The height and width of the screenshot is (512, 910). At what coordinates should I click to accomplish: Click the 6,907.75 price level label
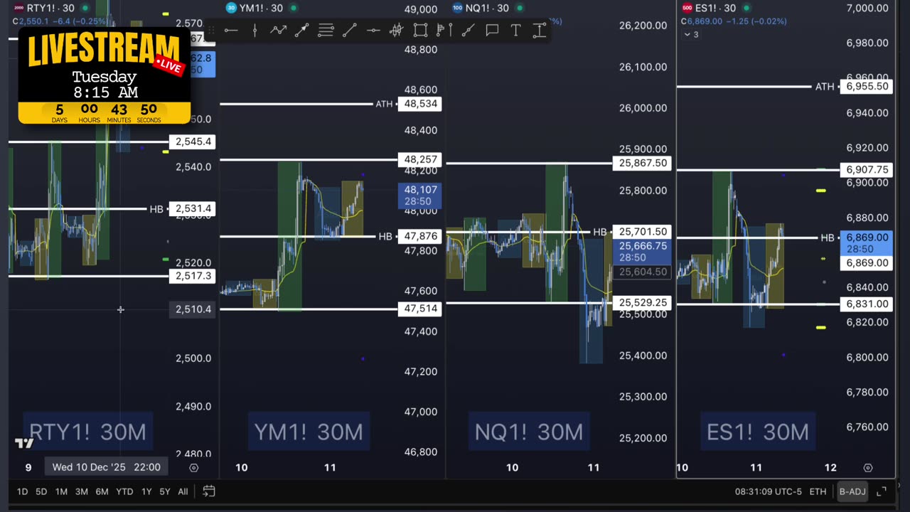867,170
